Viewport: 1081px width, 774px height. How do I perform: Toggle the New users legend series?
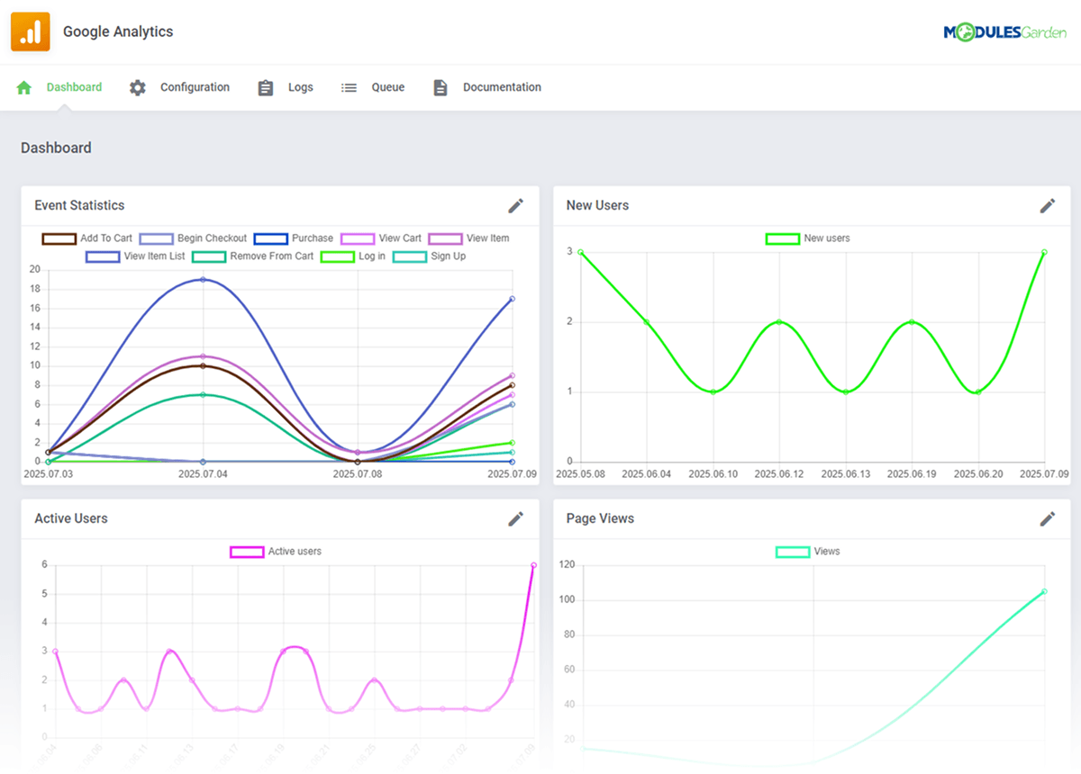[807, 238]
